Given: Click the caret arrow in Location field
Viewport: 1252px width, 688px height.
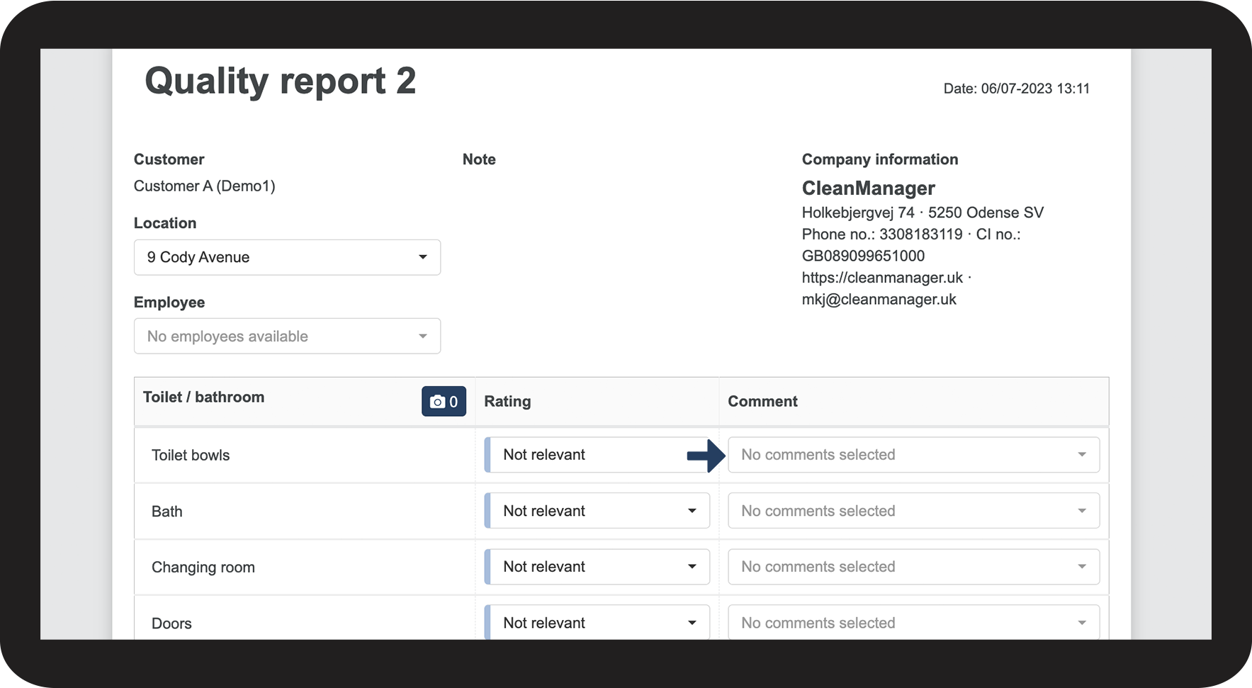Looking at the screenshot, I should pos(423,257).
